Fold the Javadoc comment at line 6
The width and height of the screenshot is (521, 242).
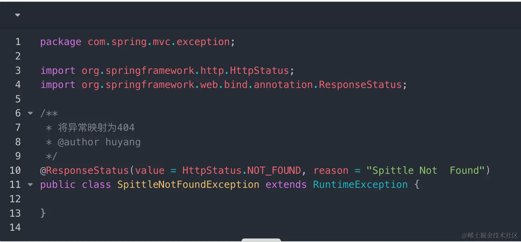30,113
